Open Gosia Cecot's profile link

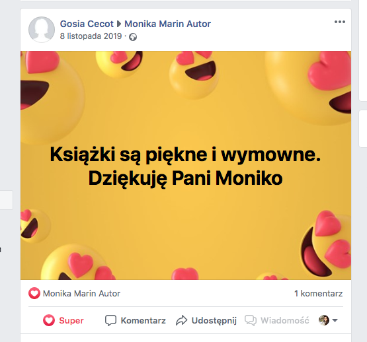(87, 24)
